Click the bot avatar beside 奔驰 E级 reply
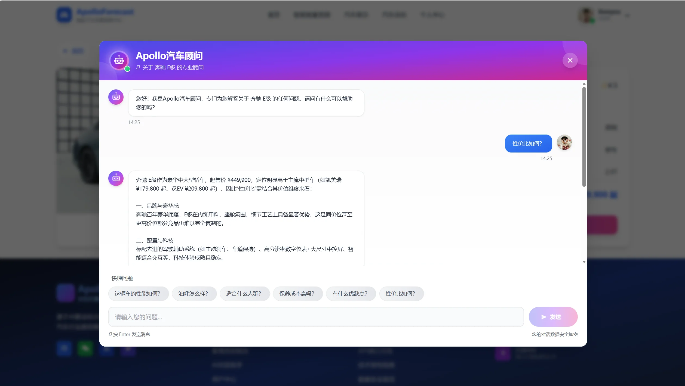Image resolution: width=685 pixels, height=386 pixels. (116, 178)
